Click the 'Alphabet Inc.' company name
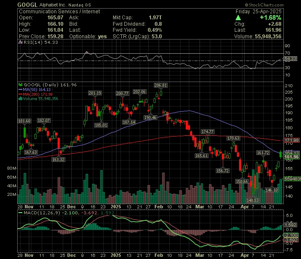The image size is (301, 259). (53, 5)
